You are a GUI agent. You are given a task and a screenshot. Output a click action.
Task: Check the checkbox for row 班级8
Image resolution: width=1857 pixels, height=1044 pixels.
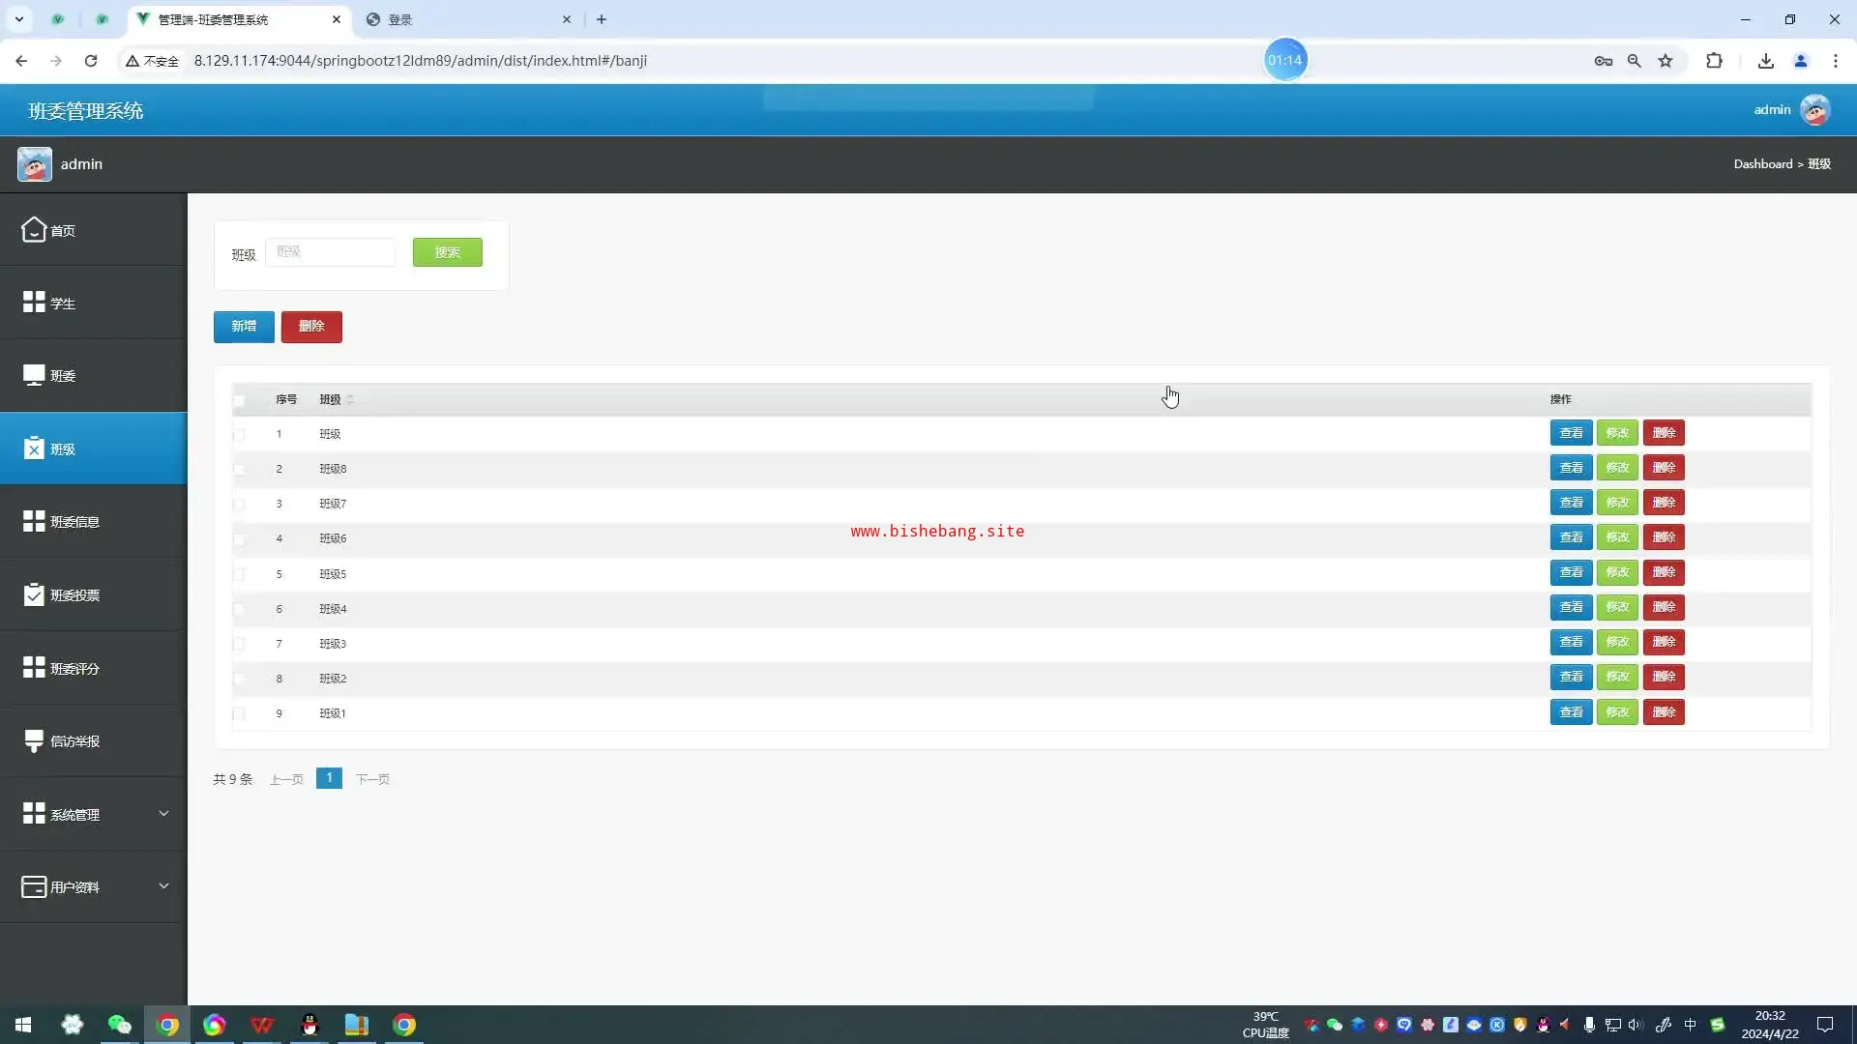pyautogui.click(x=239, y=470)
